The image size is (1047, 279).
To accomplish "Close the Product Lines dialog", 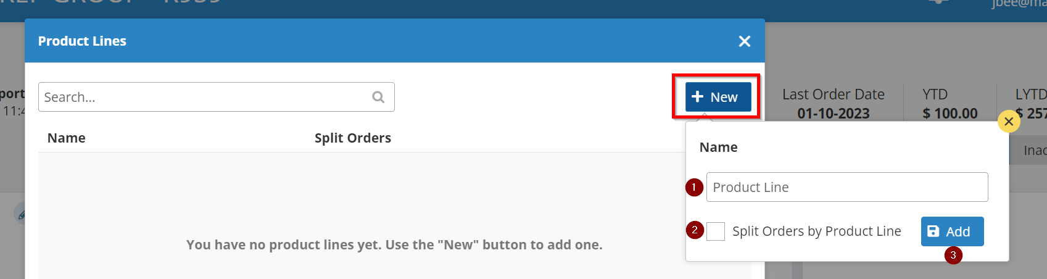I will click(x=745, y=41).
